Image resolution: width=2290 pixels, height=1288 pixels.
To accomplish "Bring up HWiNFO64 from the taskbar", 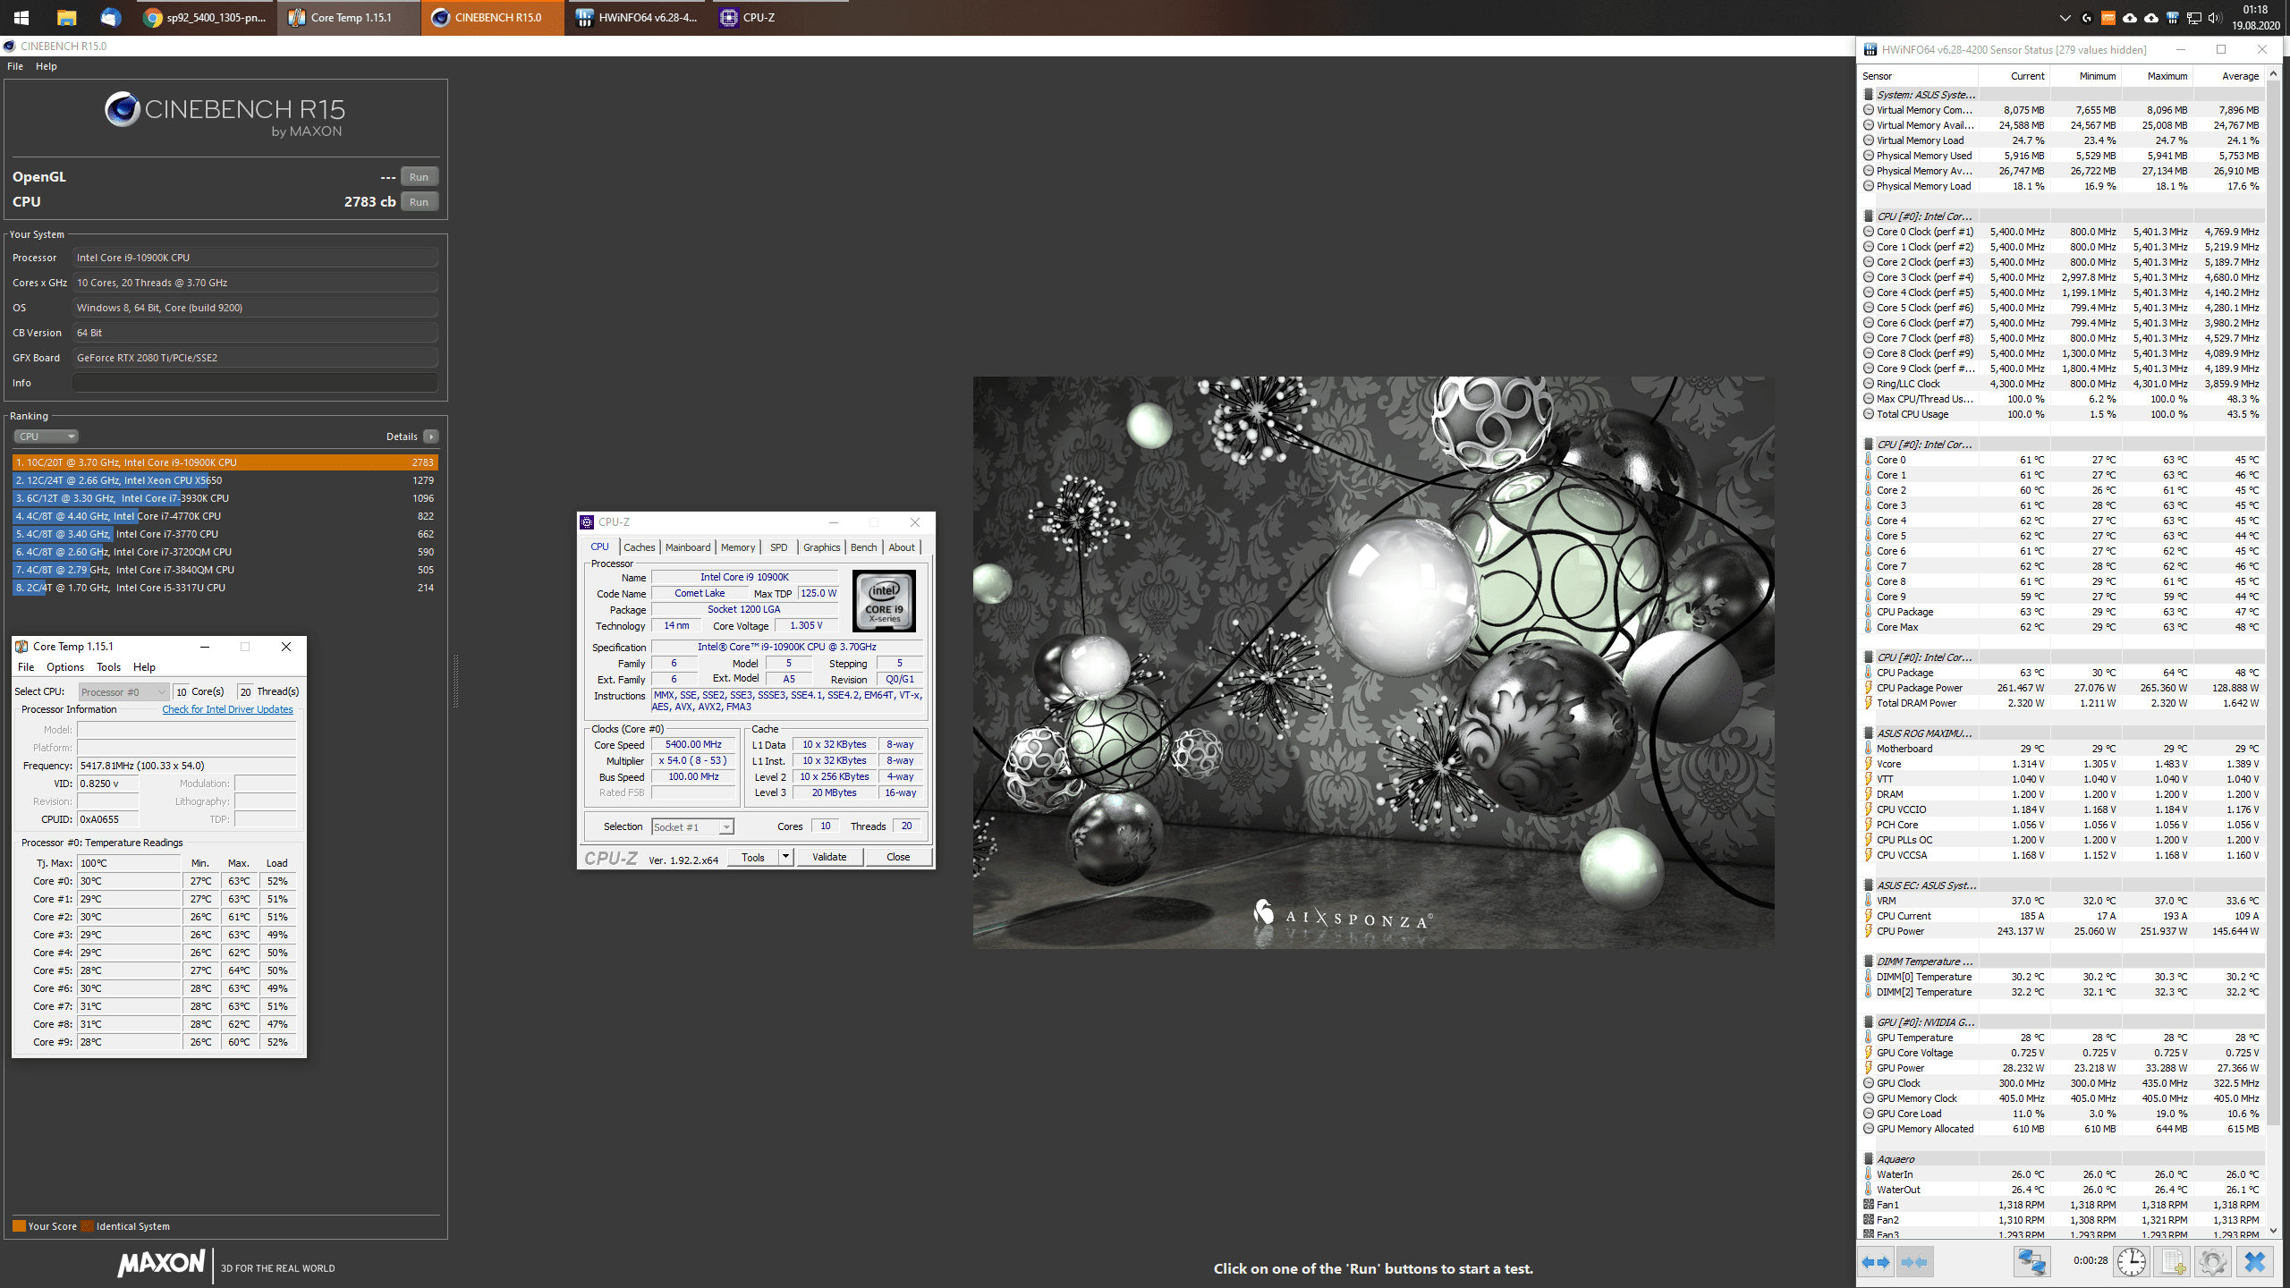I will pos(637,17).
